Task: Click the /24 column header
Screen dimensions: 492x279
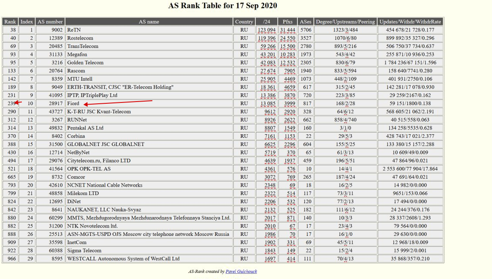Action: pos(267,22)
